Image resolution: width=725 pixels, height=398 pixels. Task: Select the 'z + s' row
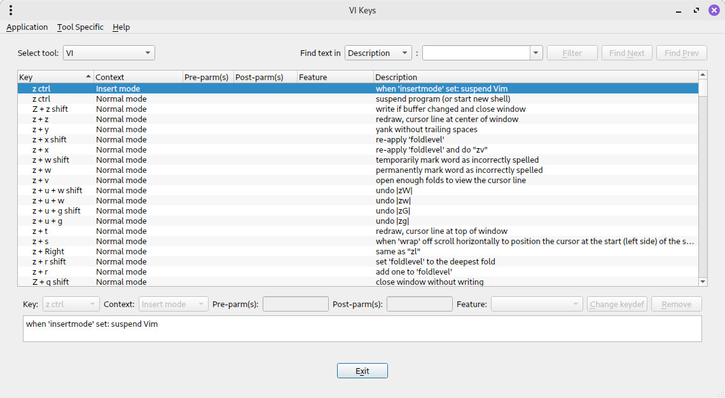coord(358,241)
